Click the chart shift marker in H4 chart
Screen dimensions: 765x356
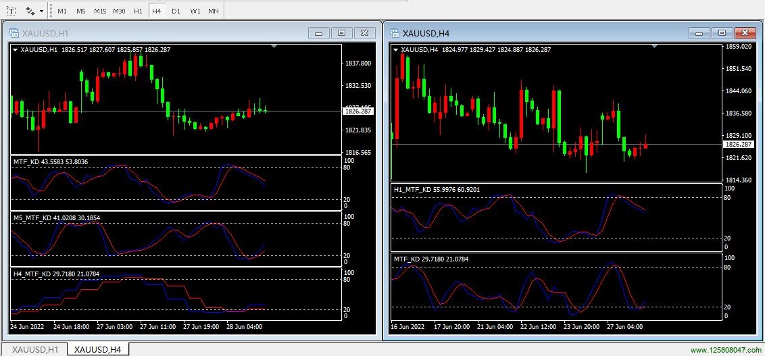654,46
